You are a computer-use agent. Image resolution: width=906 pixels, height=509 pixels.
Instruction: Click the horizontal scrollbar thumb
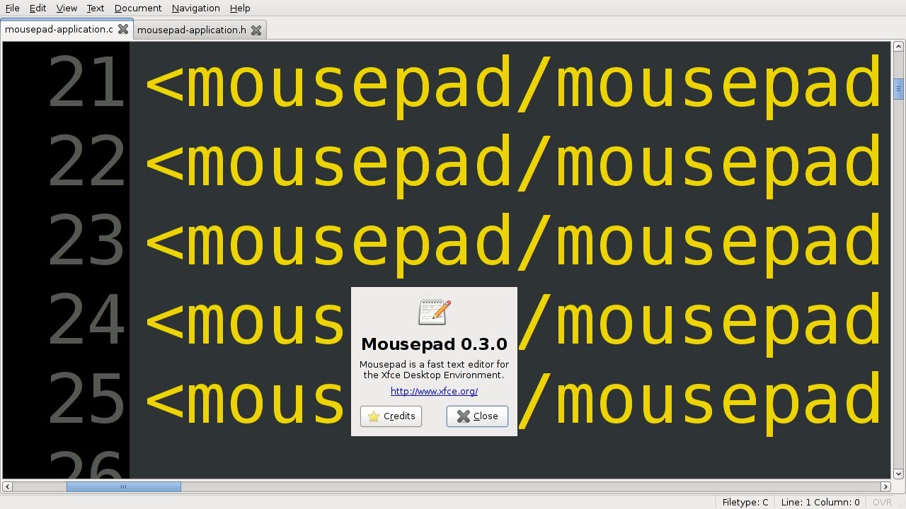pos(124,486)
